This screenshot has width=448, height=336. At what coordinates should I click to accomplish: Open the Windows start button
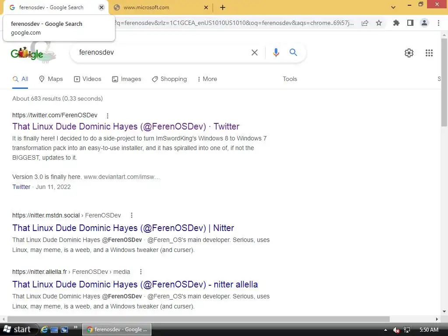tap(18, 329)
